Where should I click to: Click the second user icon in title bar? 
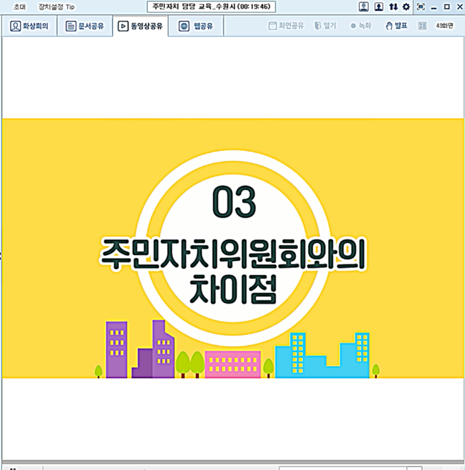[379, 7]
